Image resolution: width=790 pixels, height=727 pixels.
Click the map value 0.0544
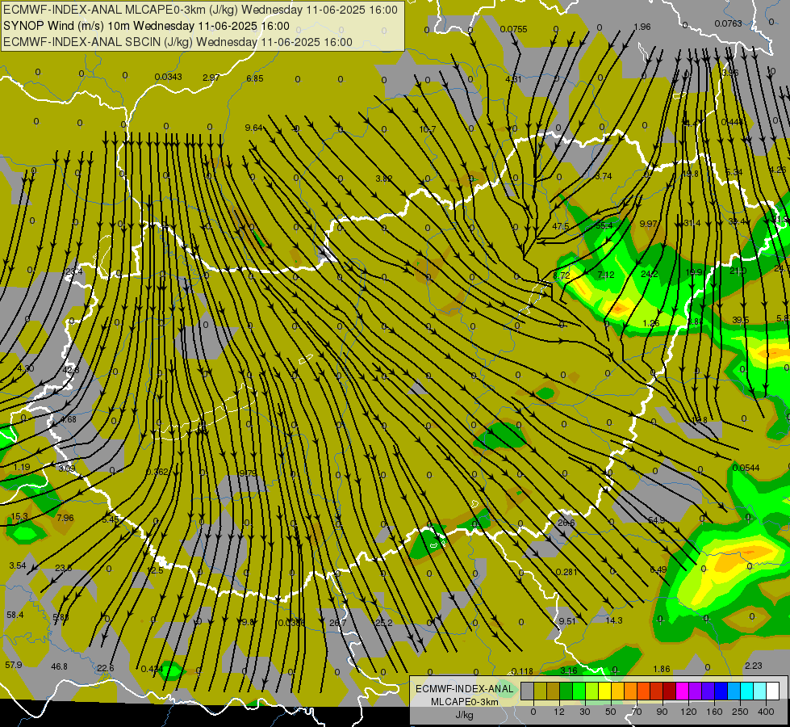pos(746,469)
